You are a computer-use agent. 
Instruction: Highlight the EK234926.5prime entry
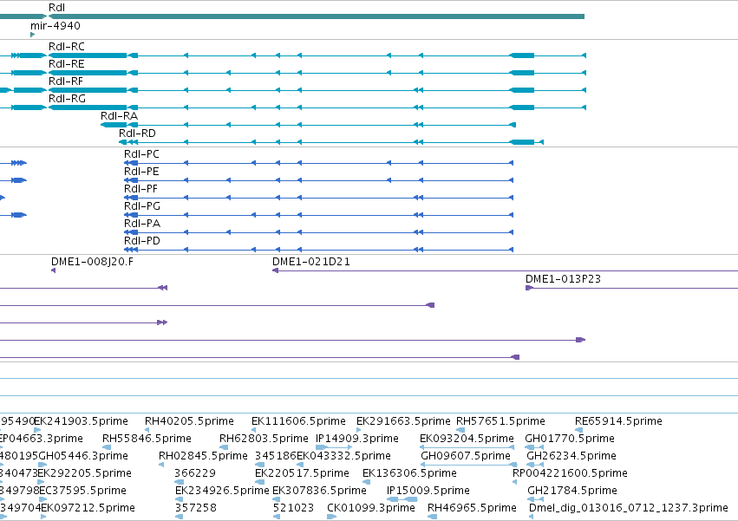tap(222, 491)
